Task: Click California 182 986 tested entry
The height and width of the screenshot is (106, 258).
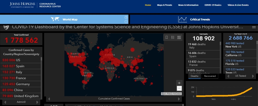Action: [240, 54]
